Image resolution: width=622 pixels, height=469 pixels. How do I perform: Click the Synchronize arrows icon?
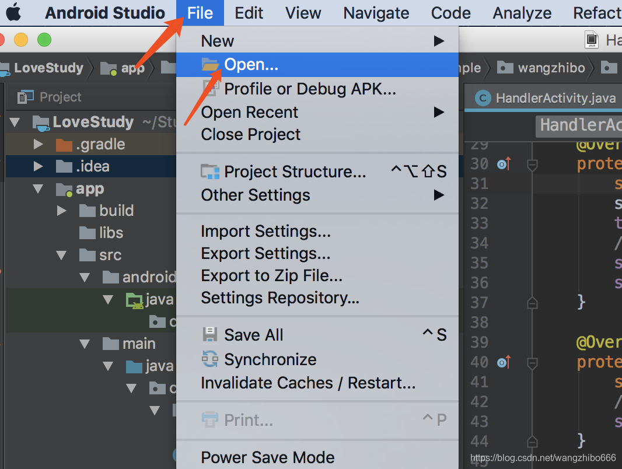point(210,359)
